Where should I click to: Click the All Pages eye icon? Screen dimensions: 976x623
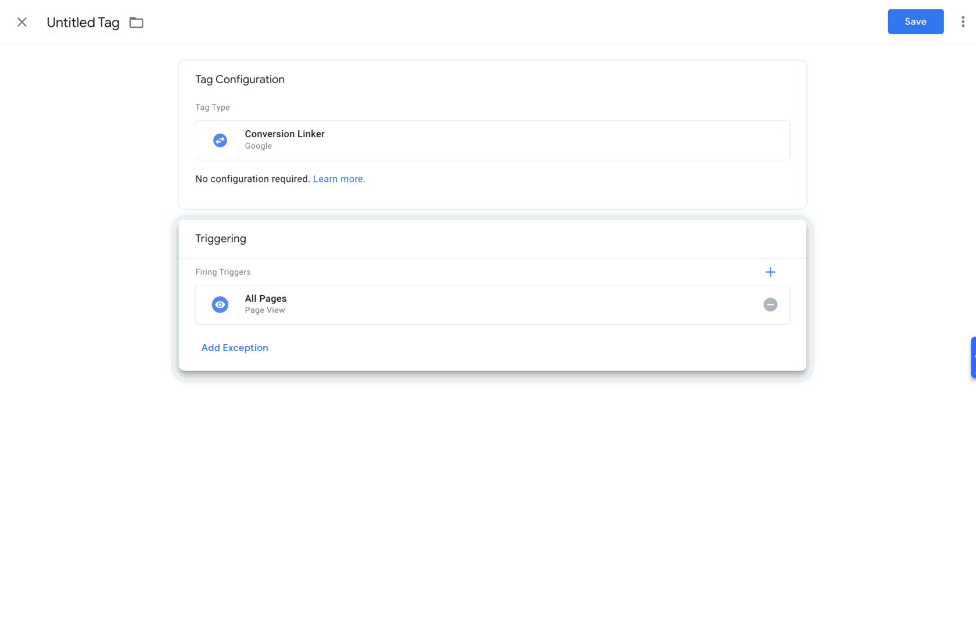coord(220,305)
